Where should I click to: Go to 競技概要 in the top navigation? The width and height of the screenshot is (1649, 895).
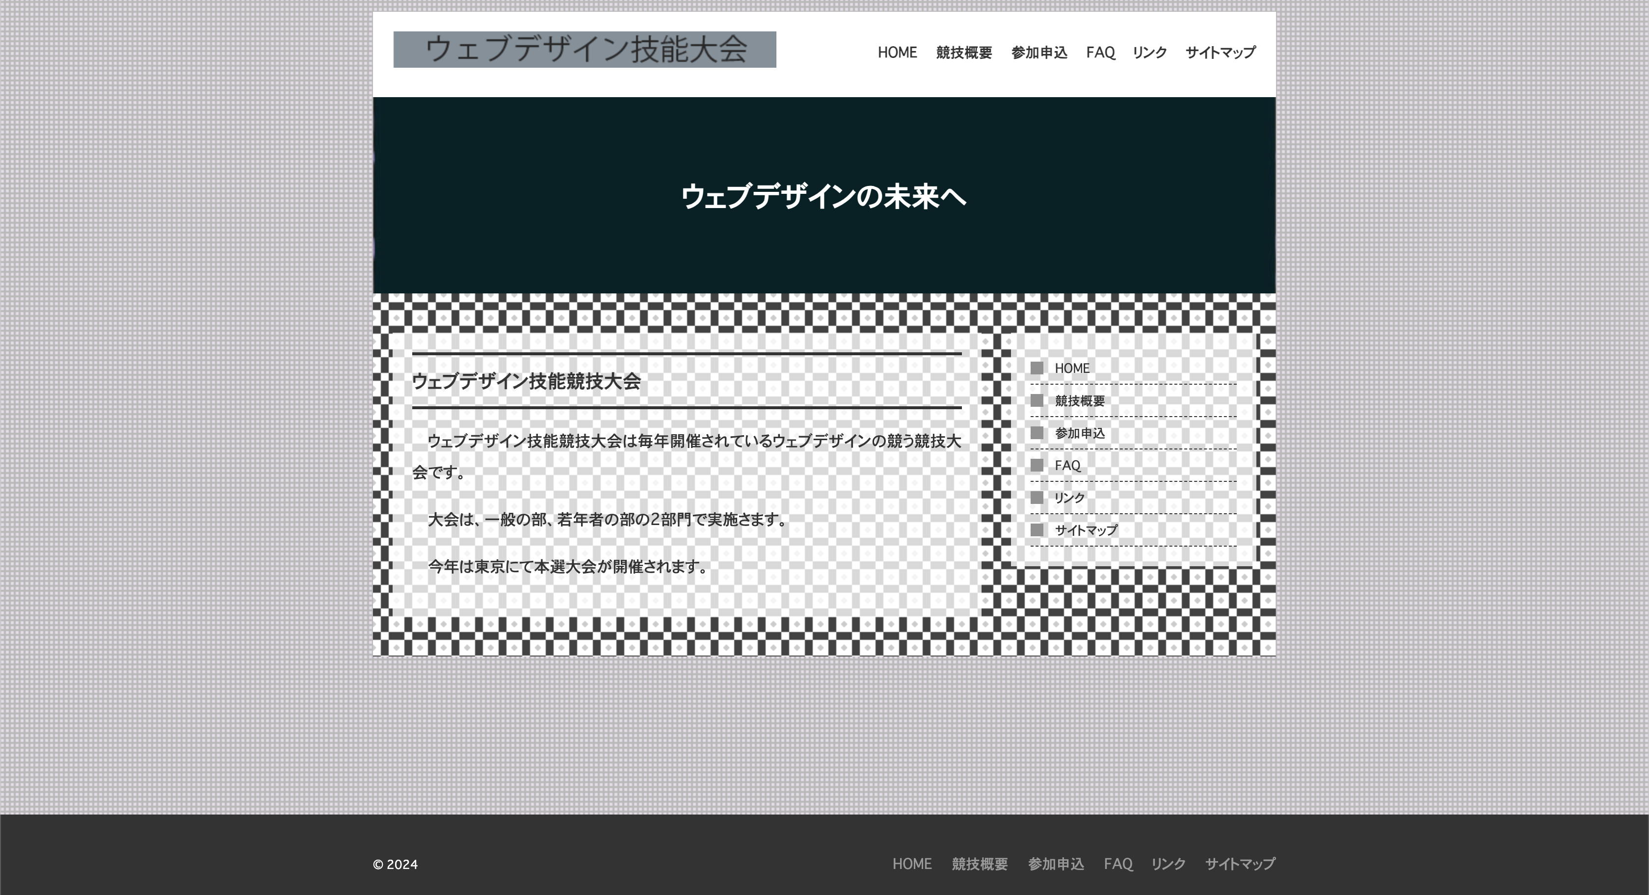964,53
